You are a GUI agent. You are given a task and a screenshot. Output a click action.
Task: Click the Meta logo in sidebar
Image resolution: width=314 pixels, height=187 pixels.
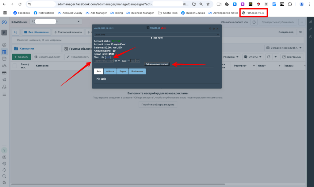[4, 22]
